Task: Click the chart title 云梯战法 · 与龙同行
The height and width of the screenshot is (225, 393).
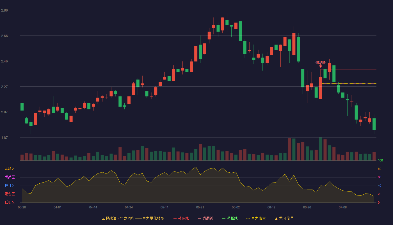Action: 118,218
